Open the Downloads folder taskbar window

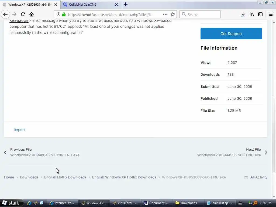pos(188,203)
